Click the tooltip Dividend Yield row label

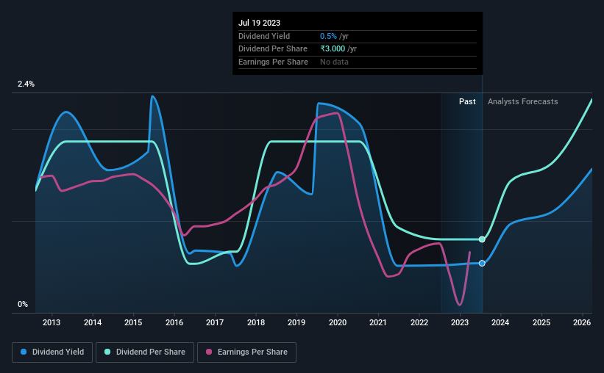(x=264, y=36)
